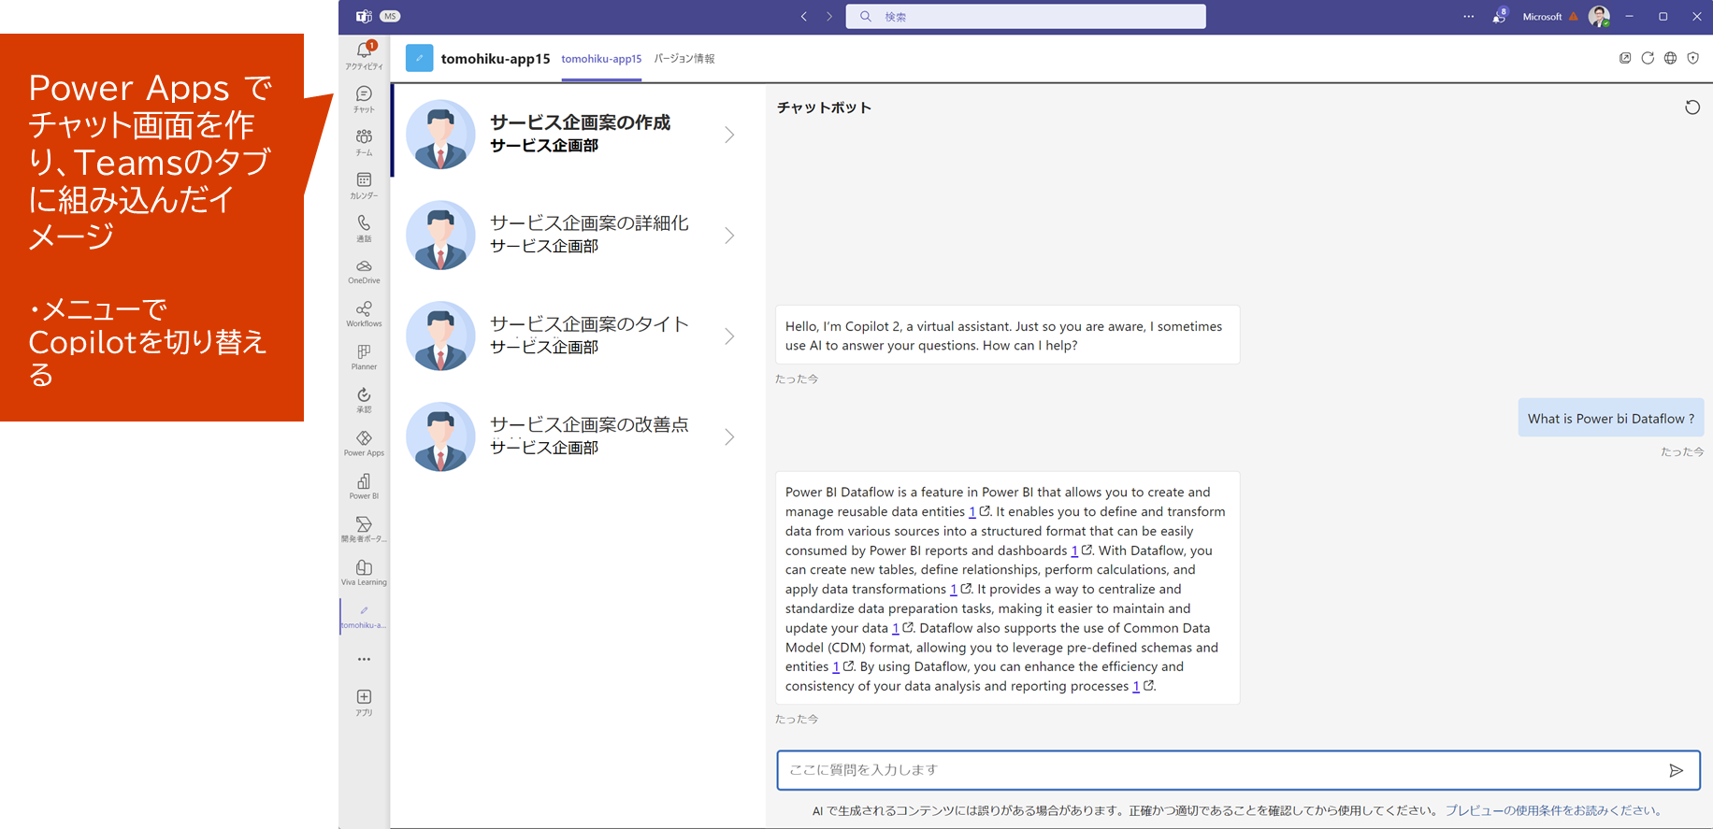Go back with the title bar arrow
Image resolution: width=1713 pixels, height=829 pixels.
click(803, 16)
